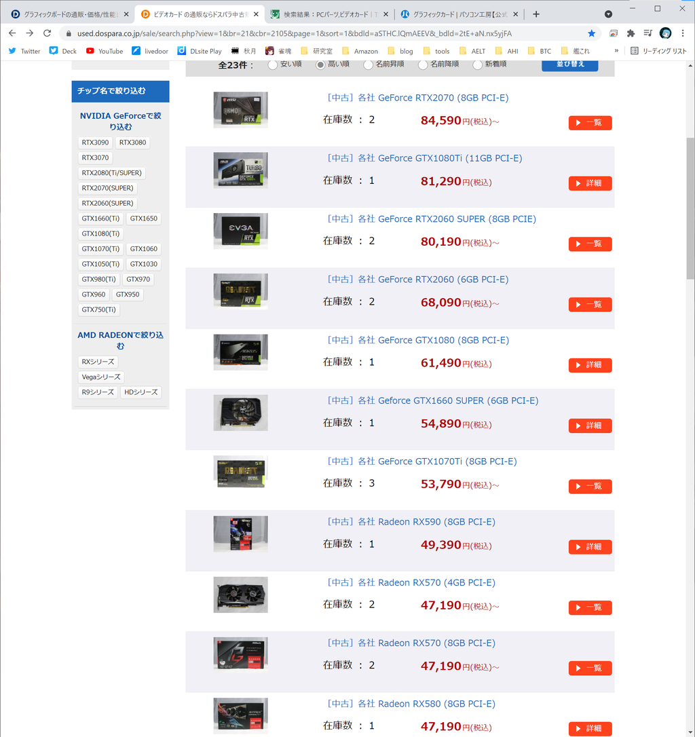Viewport: 695px width, 737px height.
Task: Bookmark this page with the star icon
Action: [591, 33]
